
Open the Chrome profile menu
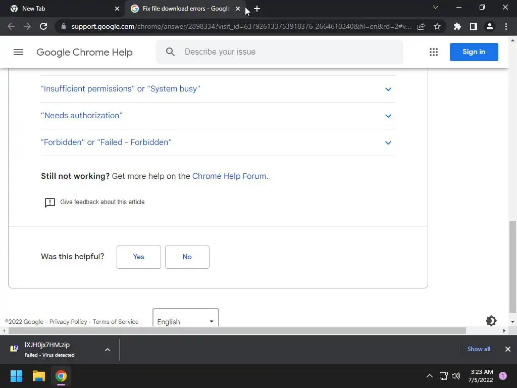pos(490,26)
